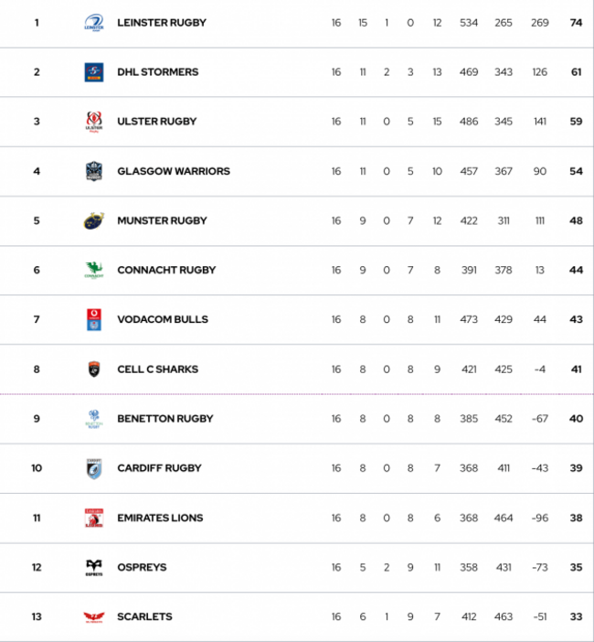Click Ospreys points total of 35

576,568
